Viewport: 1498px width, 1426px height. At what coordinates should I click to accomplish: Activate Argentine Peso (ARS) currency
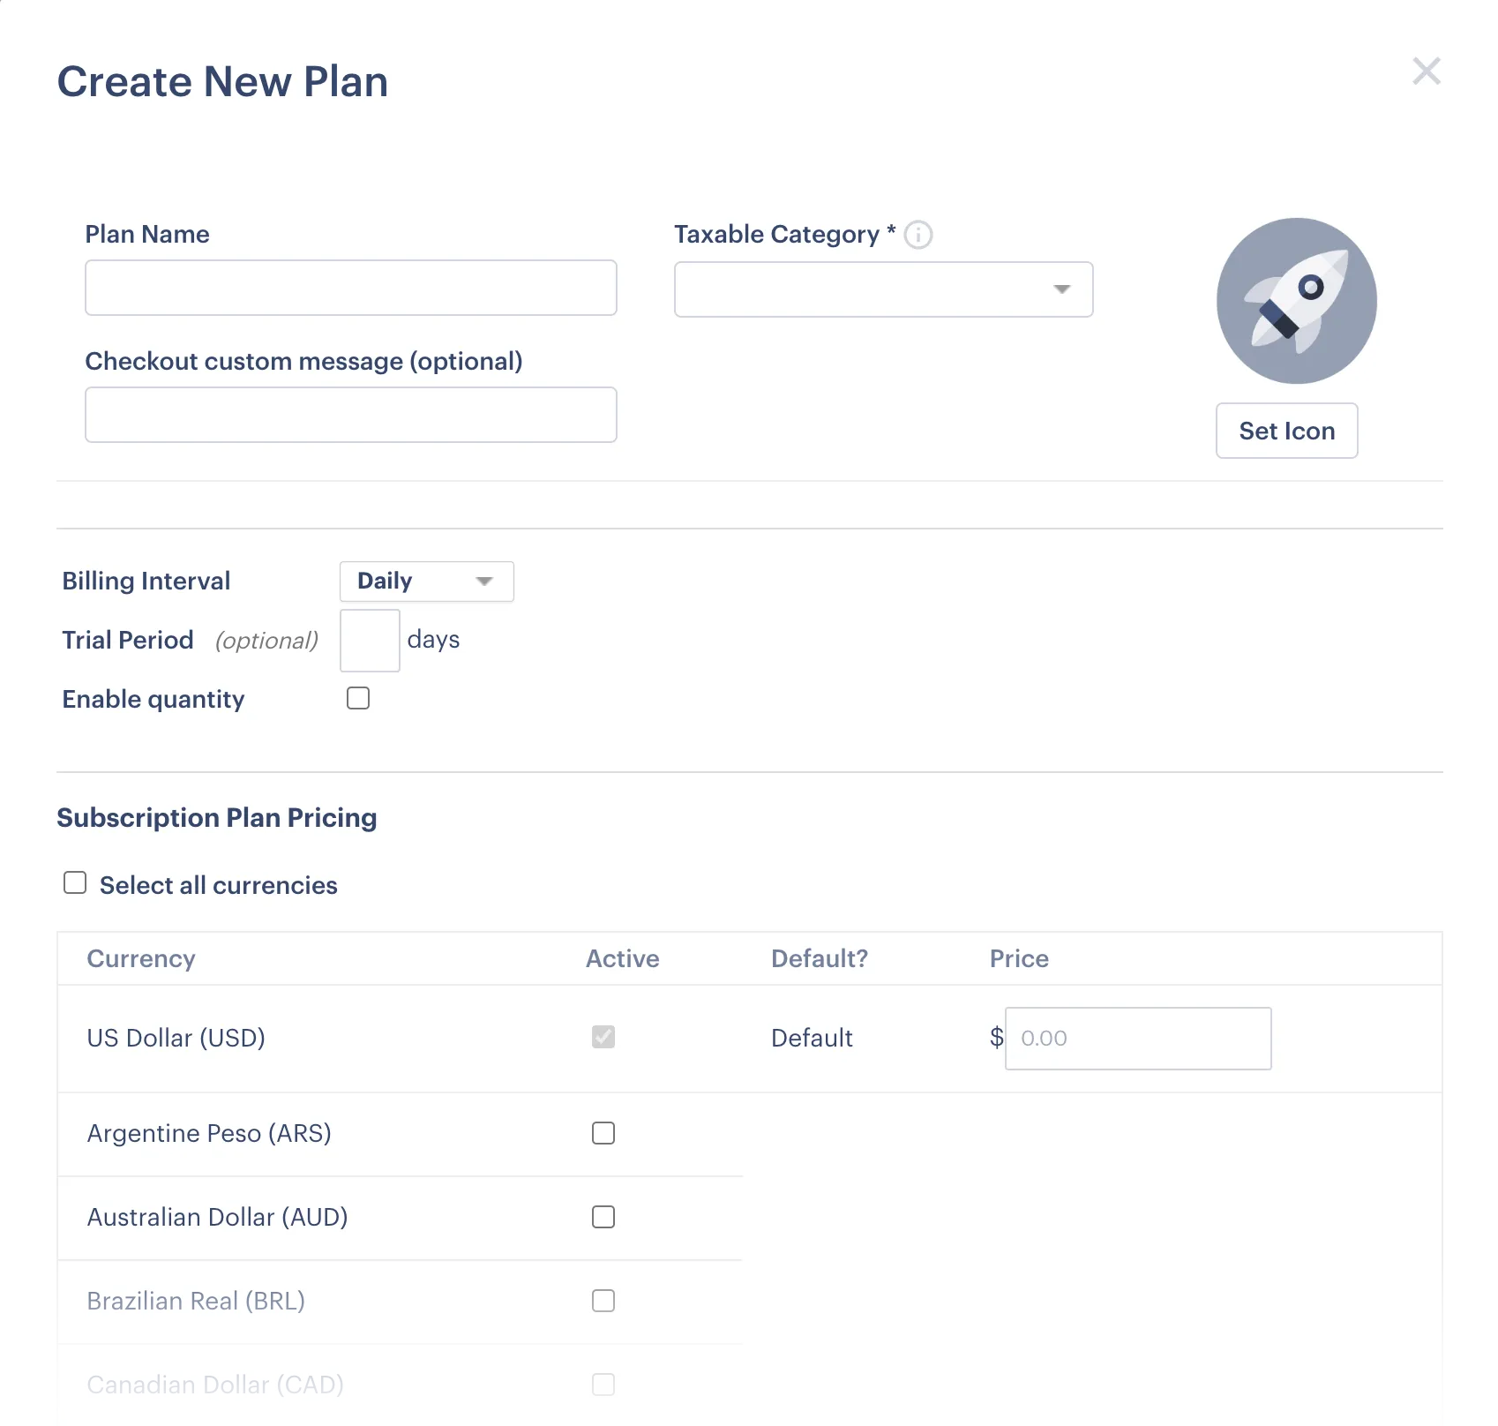point(603,1133)
